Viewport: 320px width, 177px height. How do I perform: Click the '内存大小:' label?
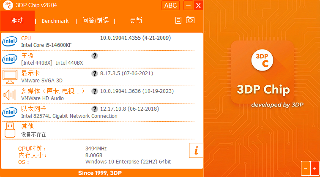[x=33, y=155]
